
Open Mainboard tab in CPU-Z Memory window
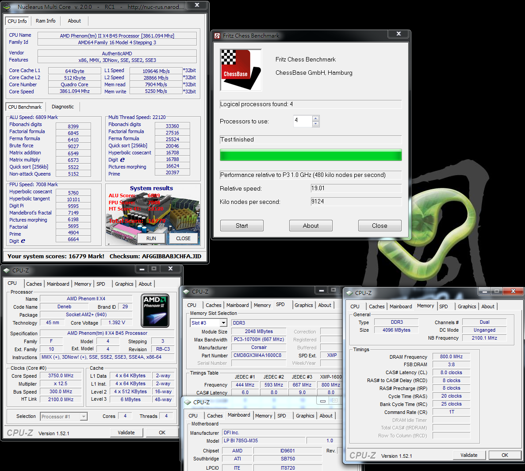point(401,306)
